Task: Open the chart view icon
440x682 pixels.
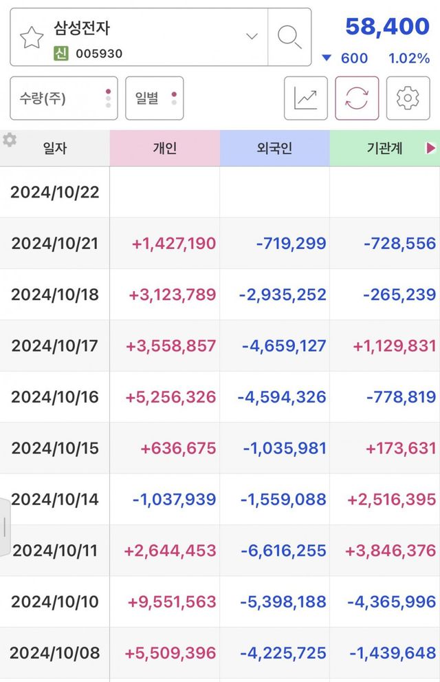Action: tap(306, 98)
